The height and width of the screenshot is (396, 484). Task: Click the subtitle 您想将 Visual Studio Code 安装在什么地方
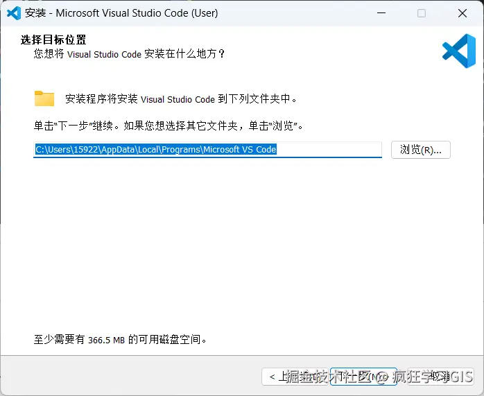(x=129, y=54)
